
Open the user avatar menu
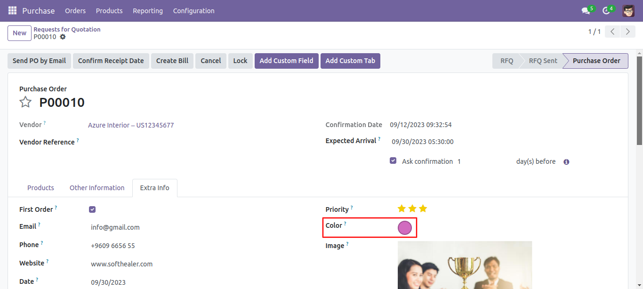tap(628, 10)
